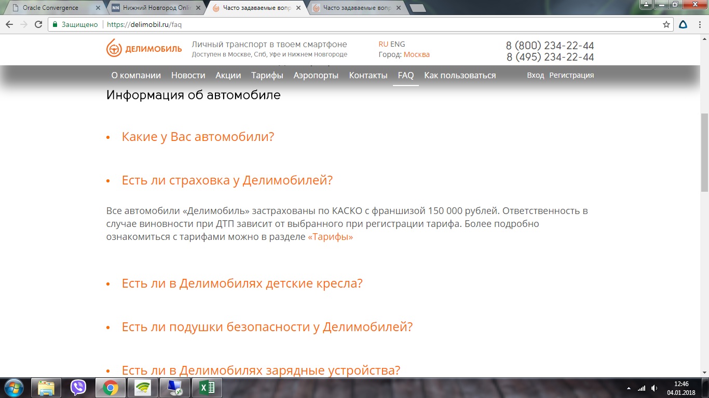Screen dimensions: 709x398
Task: Open the Контакты menu item
Action: pos(368,75)
